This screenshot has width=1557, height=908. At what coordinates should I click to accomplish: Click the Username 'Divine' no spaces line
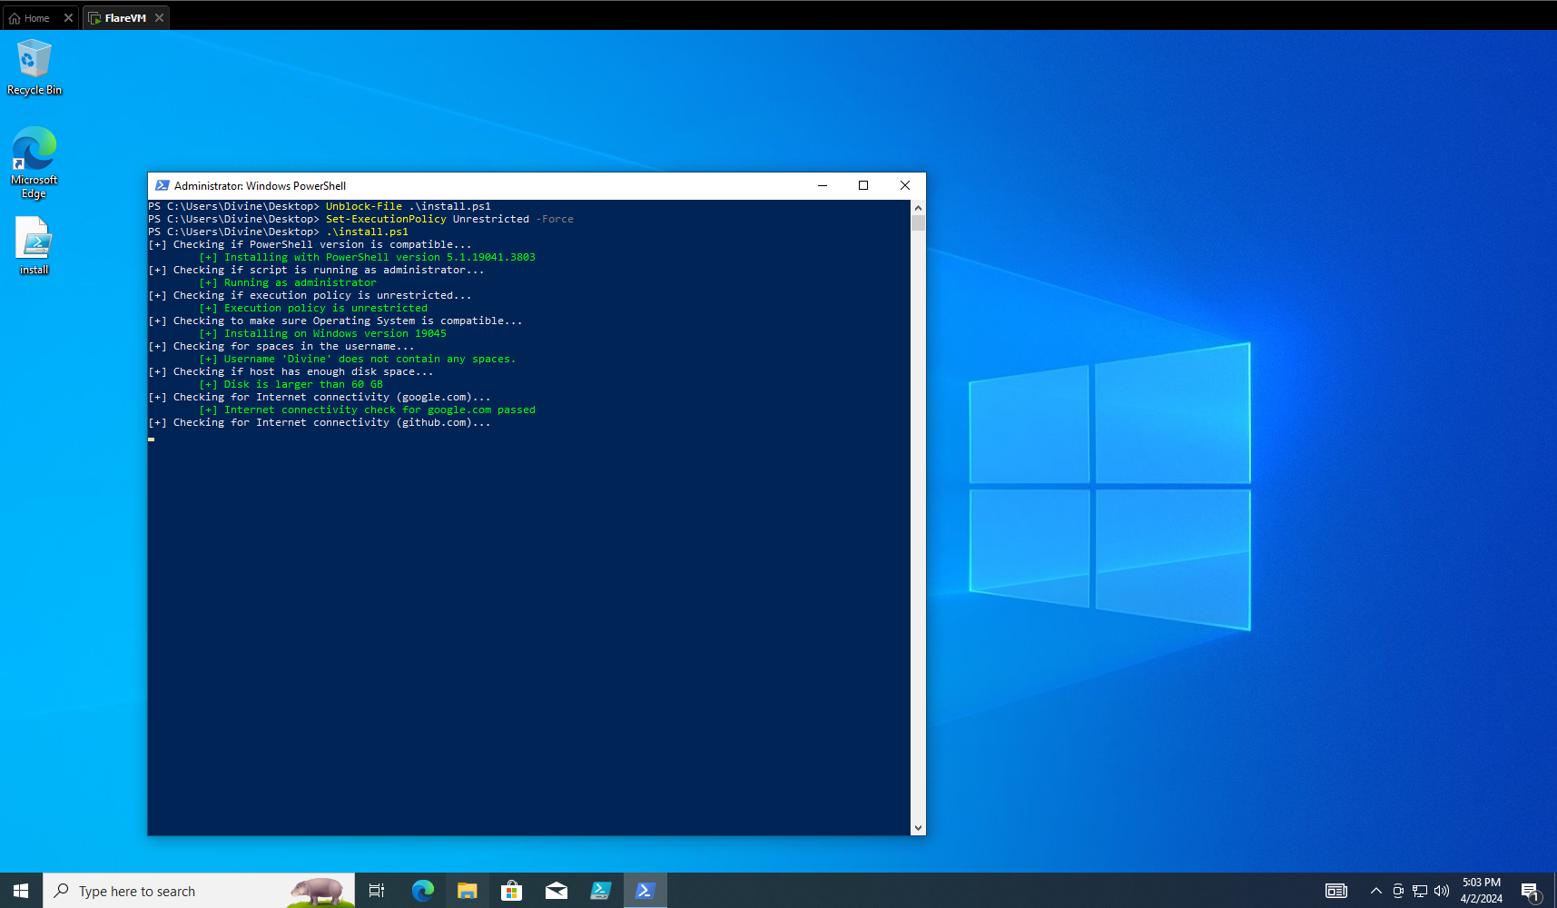point(357,359)
